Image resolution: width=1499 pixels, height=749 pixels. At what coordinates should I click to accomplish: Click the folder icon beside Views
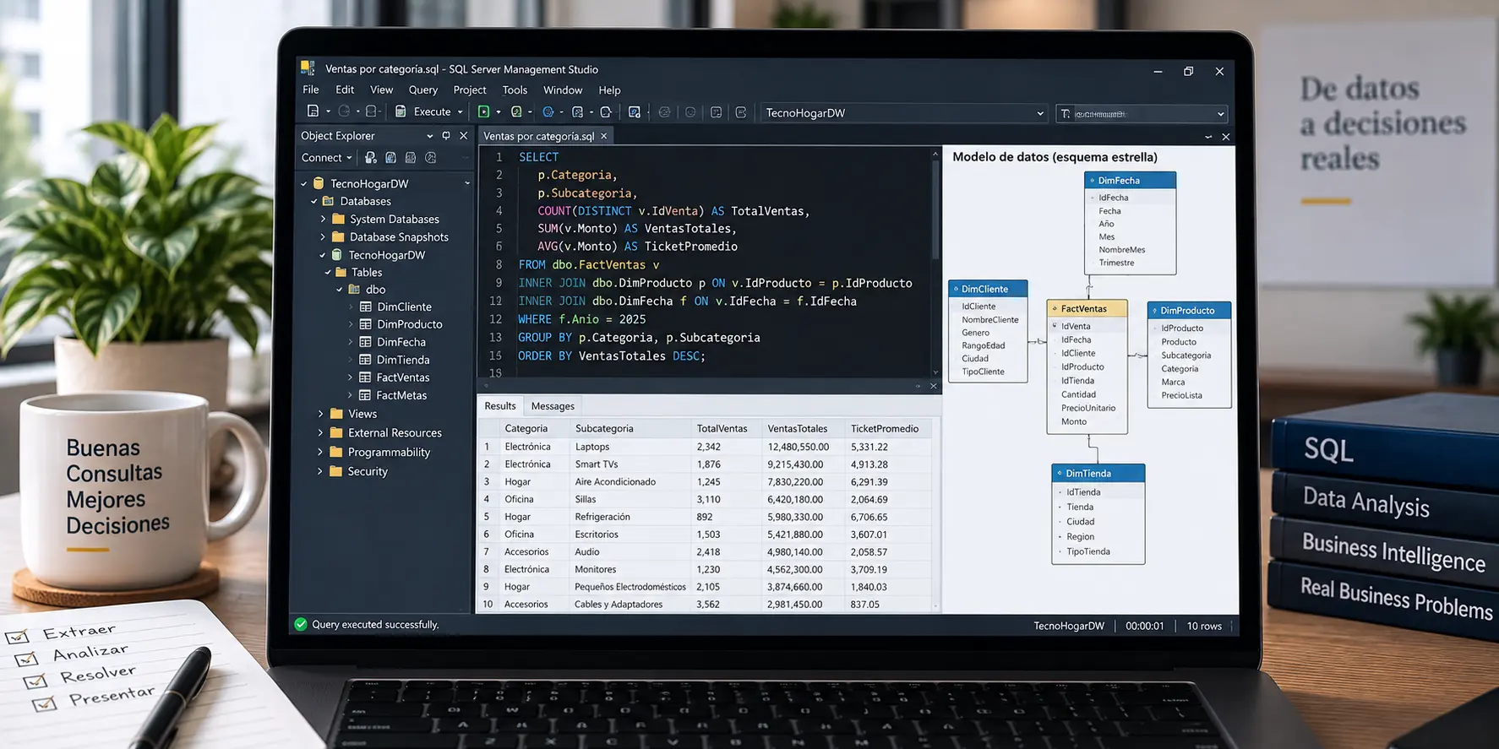336,414
